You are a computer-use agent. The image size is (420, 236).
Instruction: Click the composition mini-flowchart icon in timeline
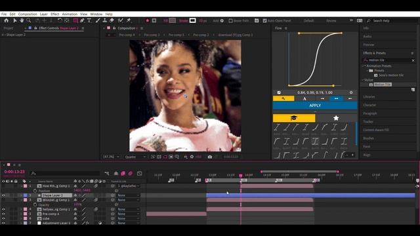coord(106,173)
